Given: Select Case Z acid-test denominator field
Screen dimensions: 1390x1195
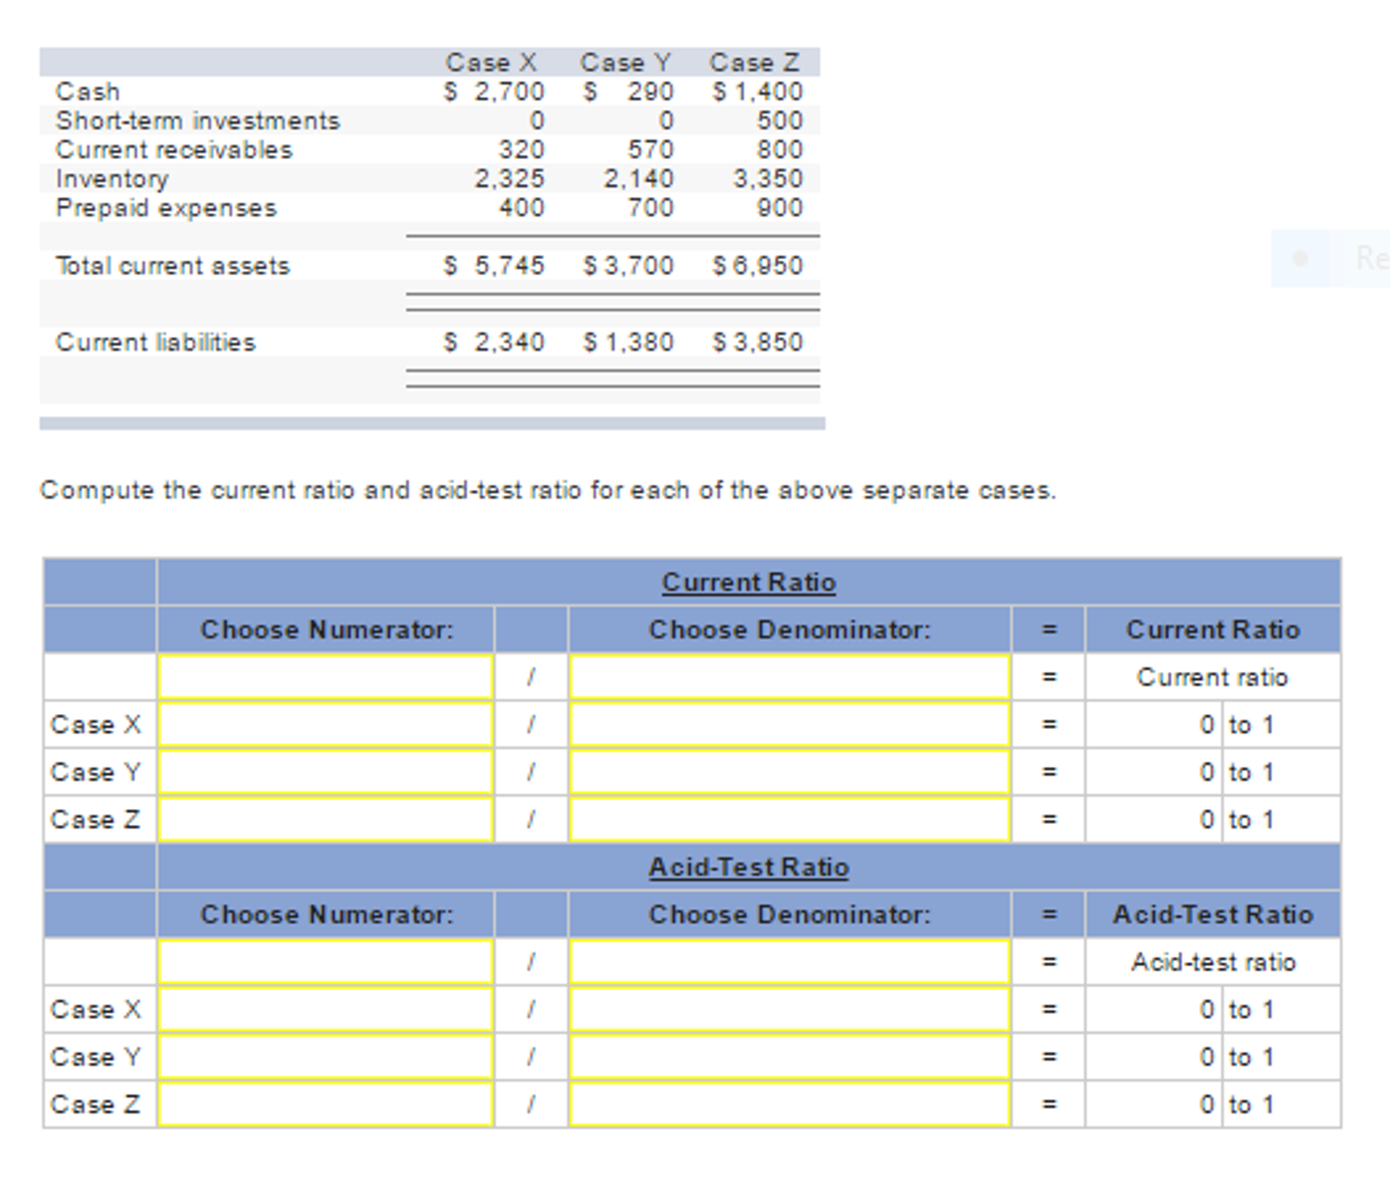Looking at the screenshot, I should [789, 1104].
